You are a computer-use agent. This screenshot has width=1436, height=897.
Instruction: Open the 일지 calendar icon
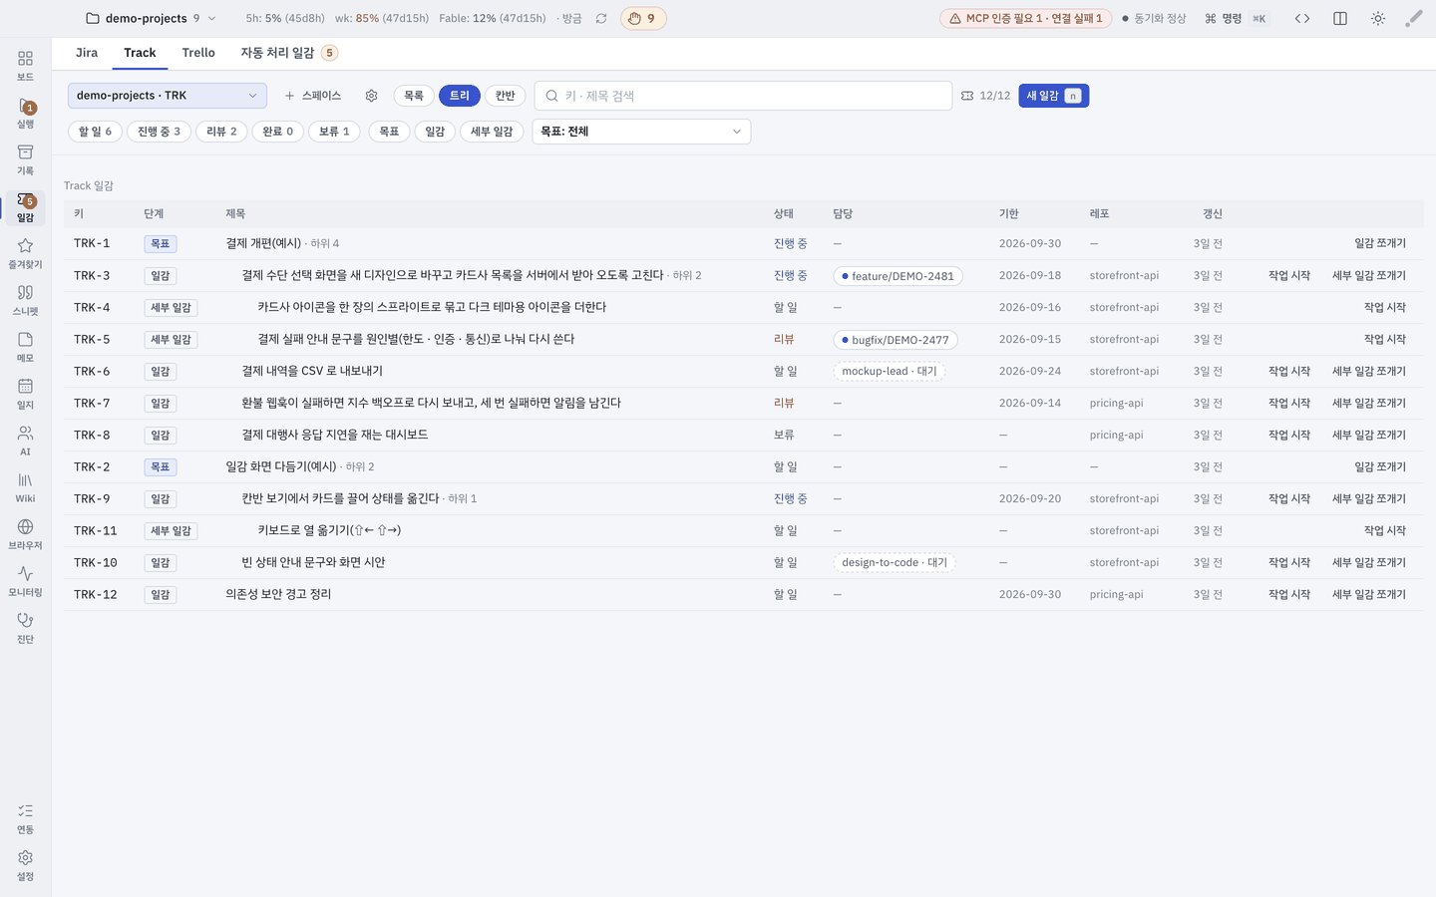pos(25,394)
